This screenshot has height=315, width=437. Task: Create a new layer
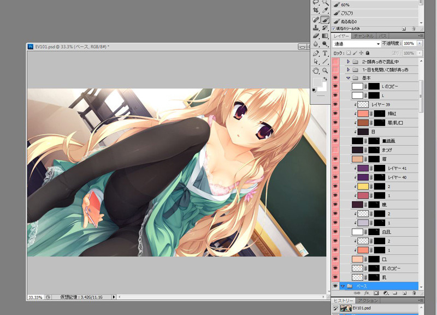click(405, 293)
